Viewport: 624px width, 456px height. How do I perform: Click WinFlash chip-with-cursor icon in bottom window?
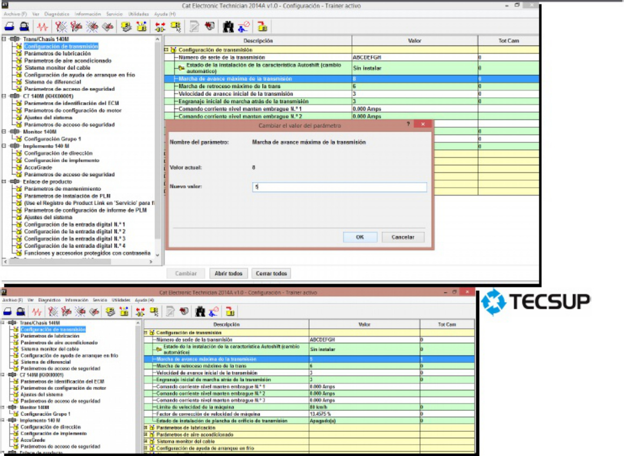click(154, 312)
